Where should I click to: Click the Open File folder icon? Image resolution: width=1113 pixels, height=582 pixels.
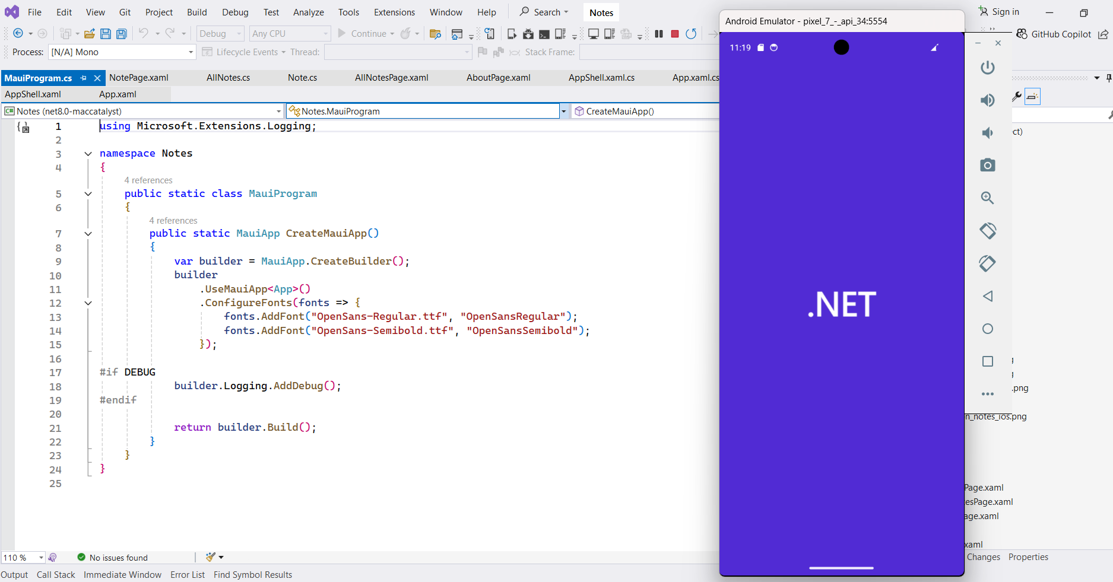click(x=90, y=34)
